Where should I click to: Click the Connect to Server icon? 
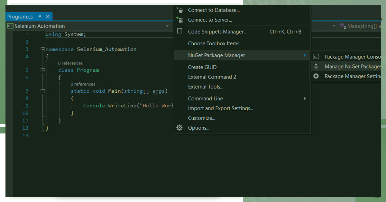click(x=179, y=20)
